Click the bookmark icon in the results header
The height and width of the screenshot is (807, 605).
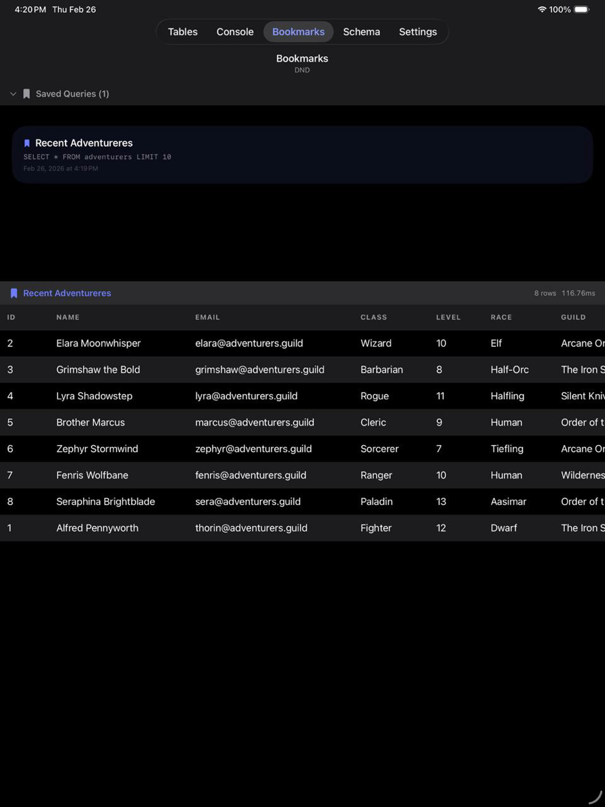[x=14, y=293]
